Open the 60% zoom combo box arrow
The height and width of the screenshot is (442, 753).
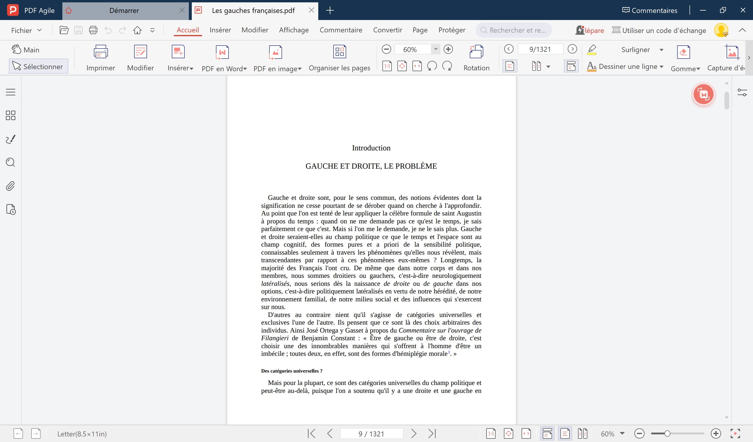coord(436,49)
